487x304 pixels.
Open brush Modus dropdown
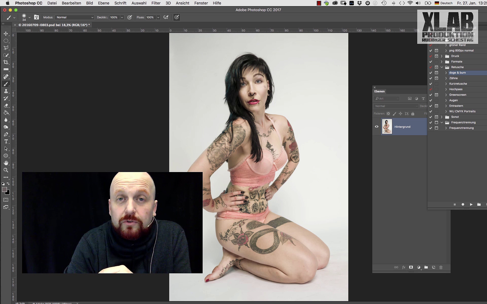[75, 17]
